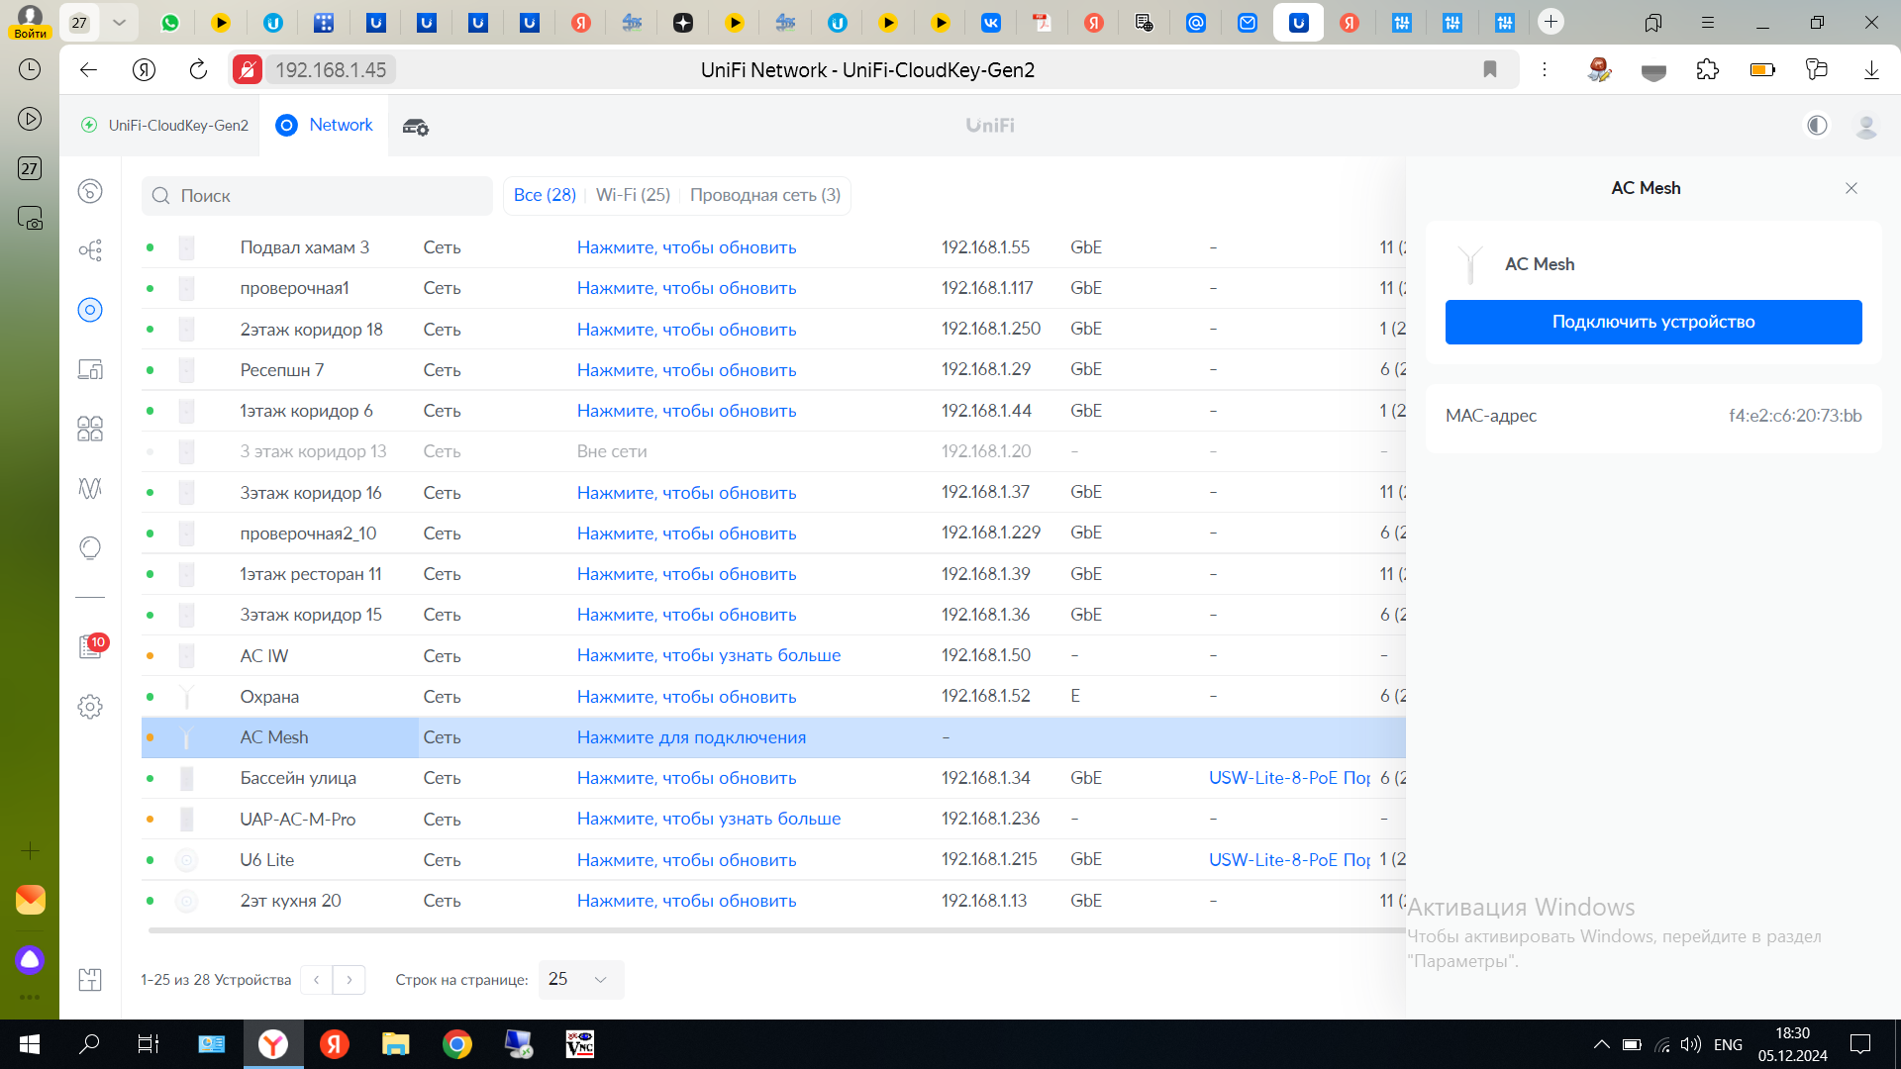Click update link for Подвал хамам 3
This screenshot has height=1069, width=1901.
[x=686, y=247]
